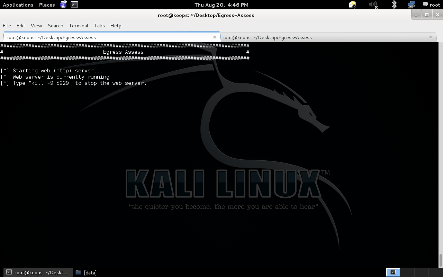Close the second terminal tab

point(431,37)
